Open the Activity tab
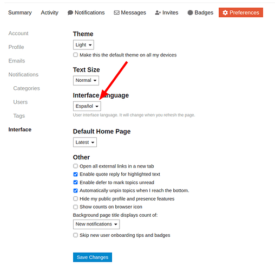This screenshot has height=271, width=275. coord(49,12)
